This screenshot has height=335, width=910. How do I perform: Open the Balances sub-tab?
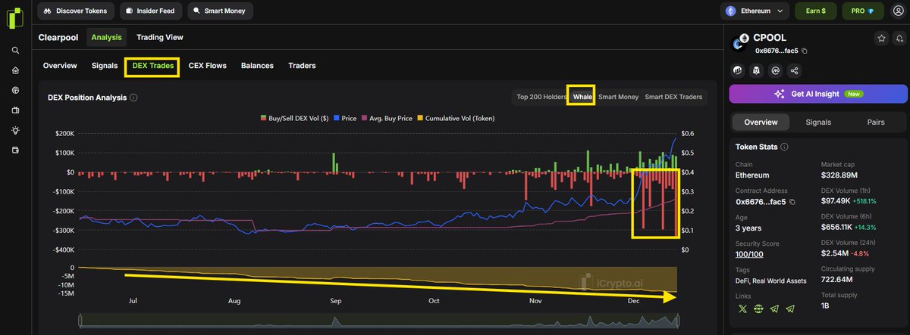(x=257, y=66)
